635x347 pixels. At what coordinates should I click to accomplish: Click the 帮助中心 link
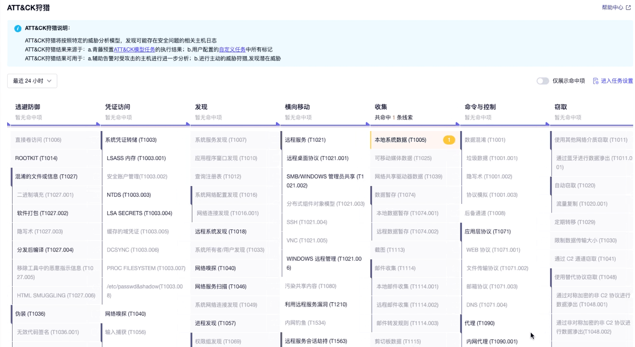coord(612,8)
